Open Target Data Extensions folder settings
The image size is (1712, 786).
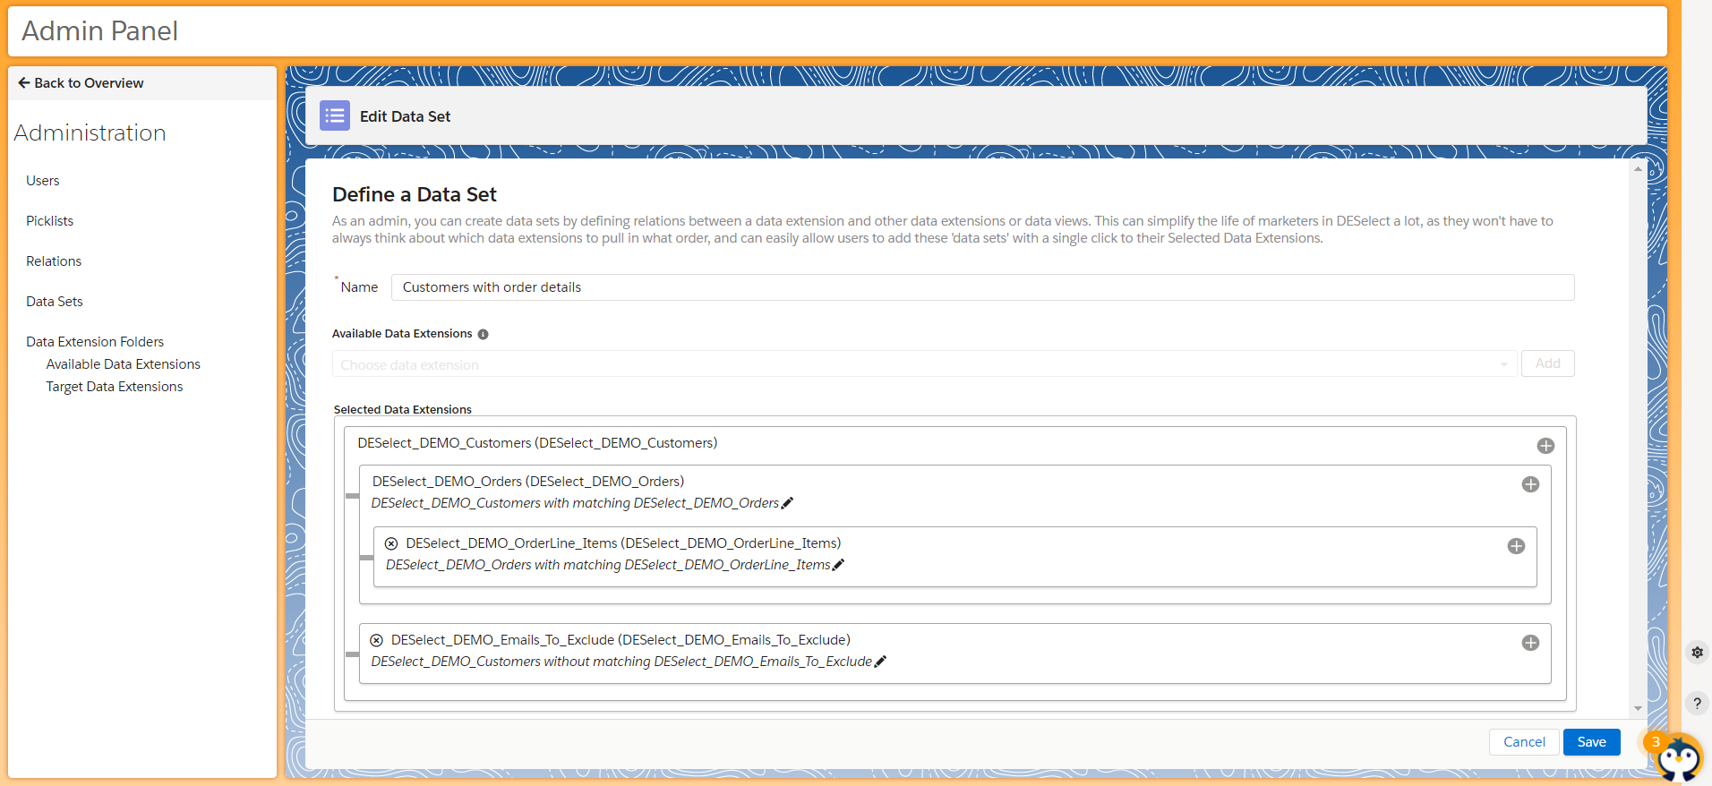point(115,387)
